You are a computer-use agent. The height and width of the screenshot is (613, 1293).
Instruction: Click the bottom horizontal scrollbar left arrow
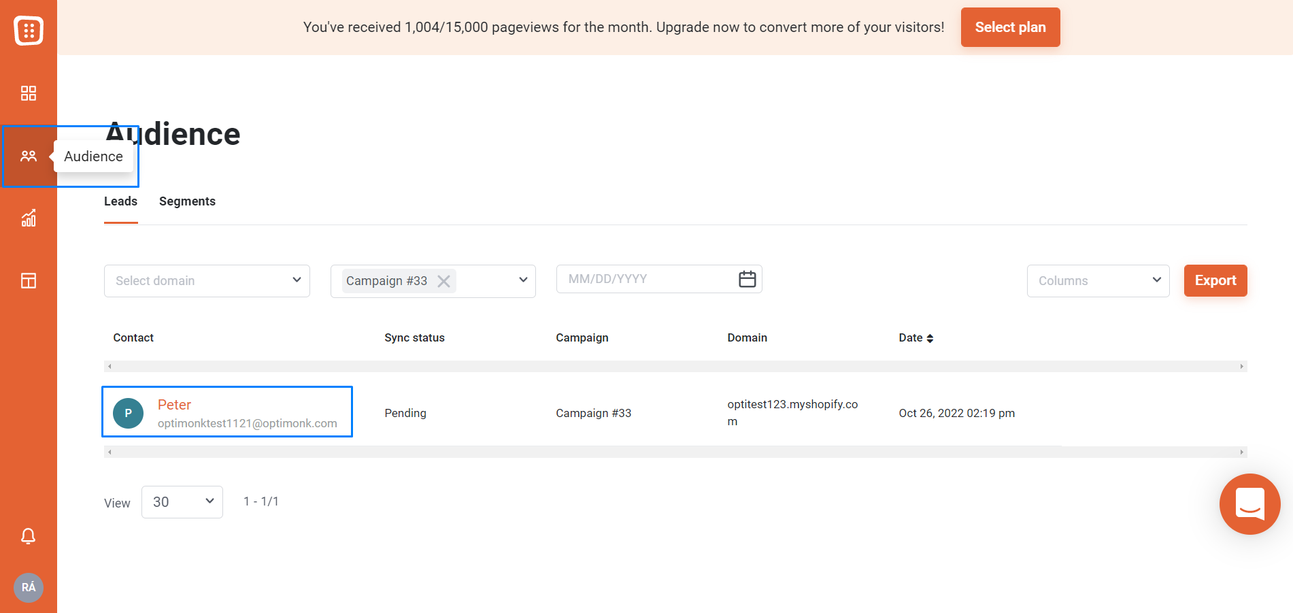click(110, 452)
